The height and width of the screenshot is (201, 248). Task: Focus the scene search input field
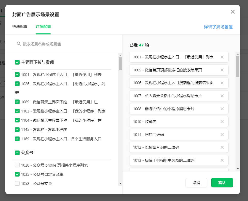click(64, 44)
